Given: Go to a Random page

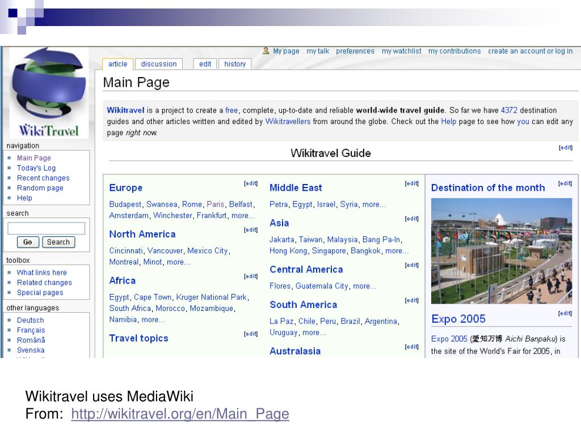Looking at the screenshot, I should [40, 188].
